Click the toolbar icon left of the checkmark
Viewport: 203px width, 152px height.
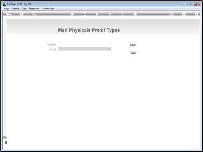[x=171, y=14]
